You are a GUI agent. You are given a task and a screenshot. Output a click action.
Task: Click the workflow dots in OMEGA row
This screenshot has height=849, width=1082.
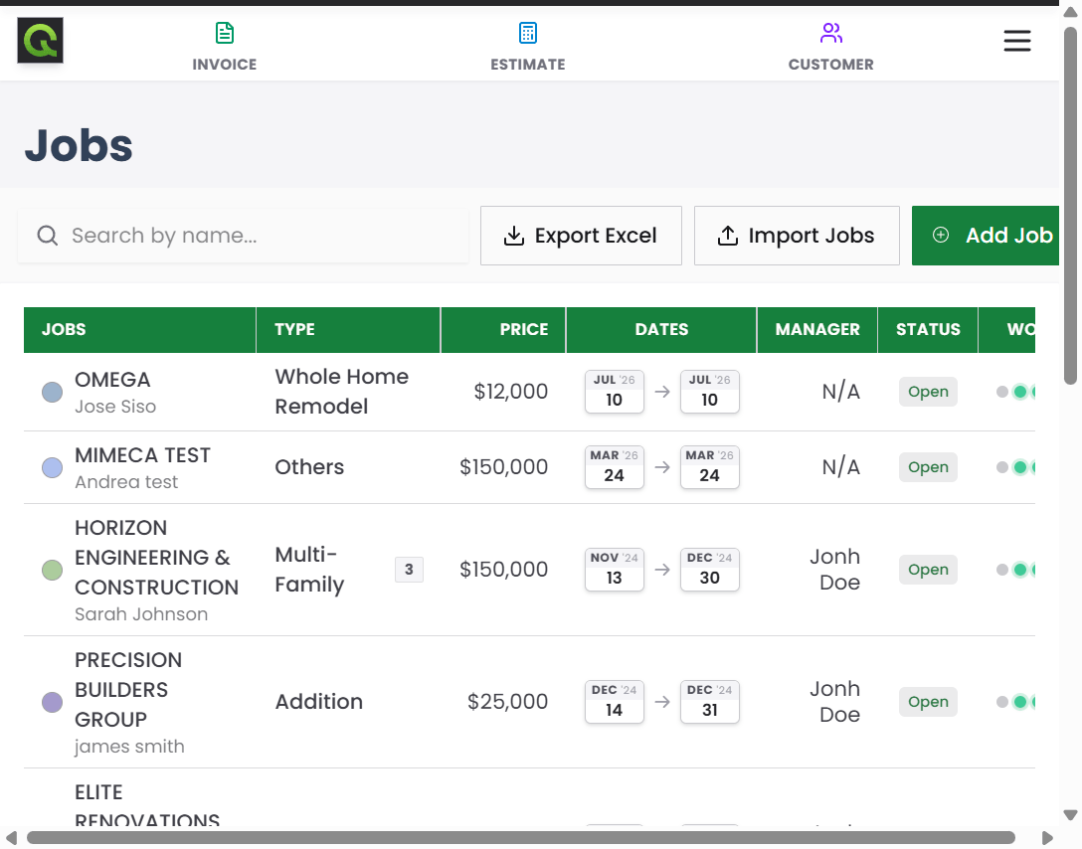pos(1015,392)
